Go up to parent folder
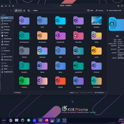124x124 pixels. point(11,11)
